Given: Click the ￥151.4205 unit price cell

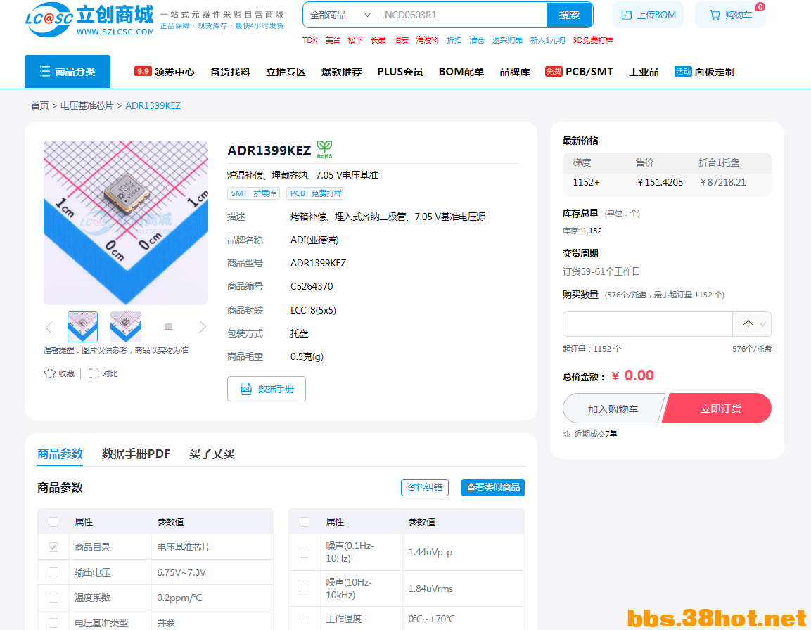Looking at the screenshot, I should point(660,182).
